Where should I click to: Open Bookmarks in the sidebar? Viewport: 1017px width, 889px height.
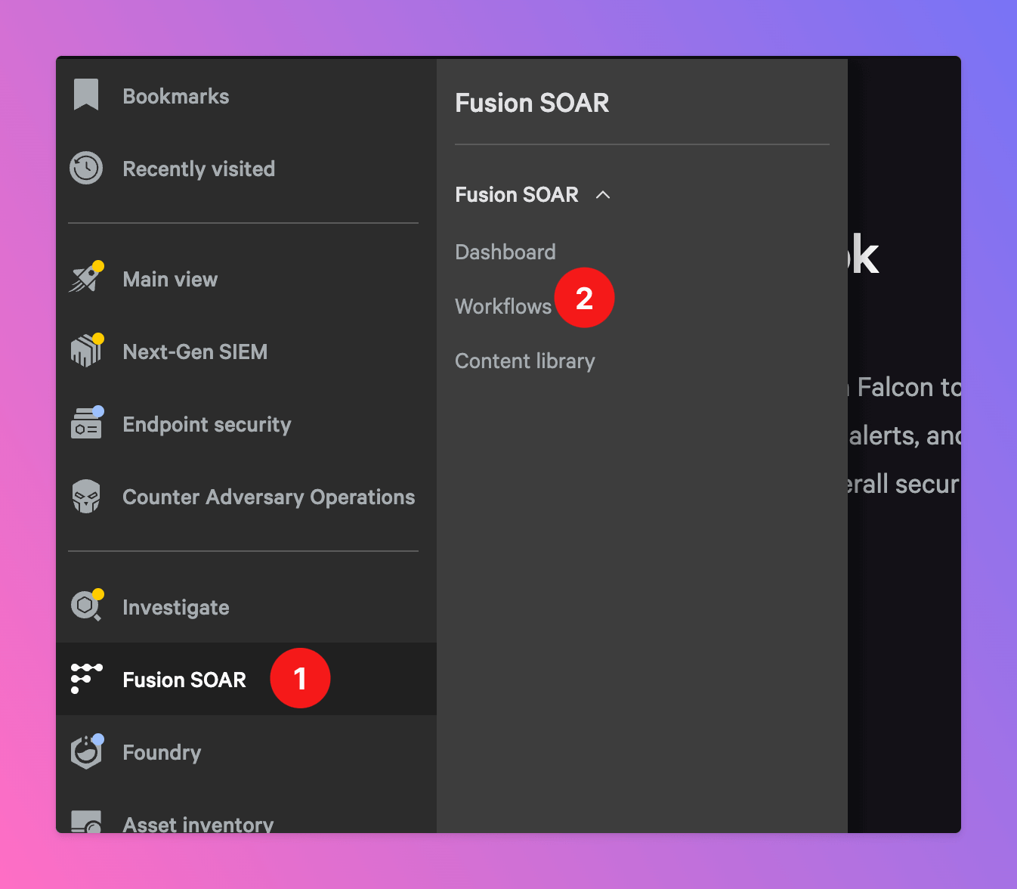pos(176,96)
